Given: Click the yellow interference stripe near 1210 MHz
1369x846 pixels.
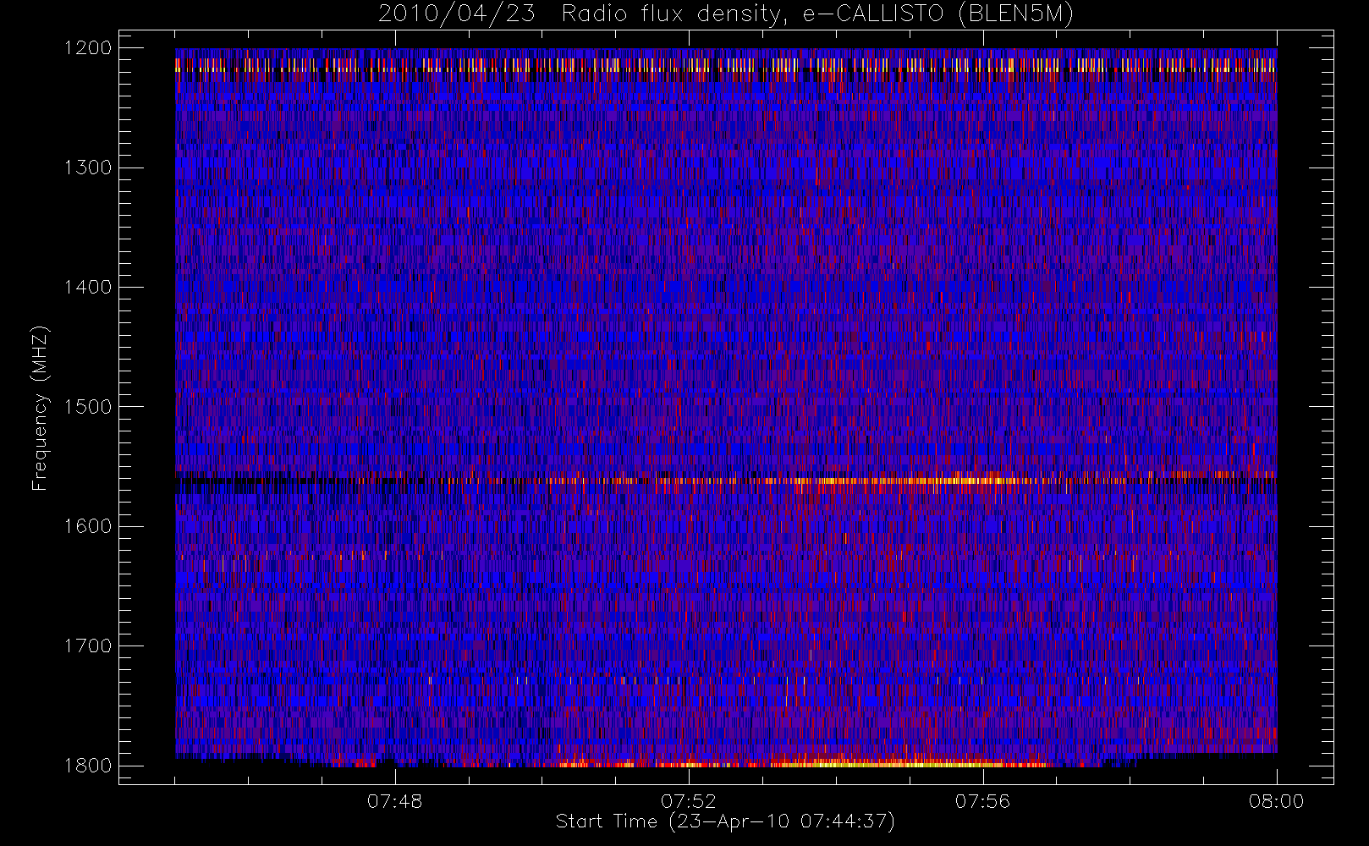Looking at the screenshot, I should click(x=726, y=65).
